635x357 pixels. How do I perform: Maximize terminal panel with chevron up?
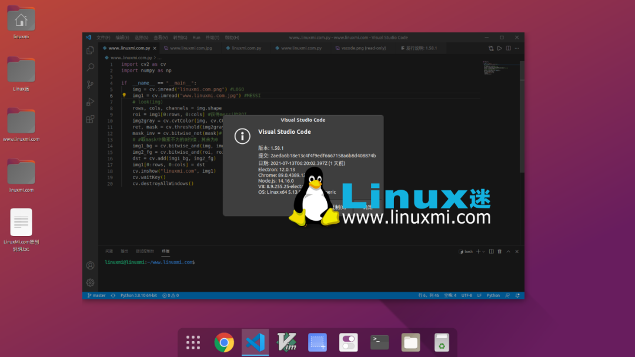tap(508, 251)
